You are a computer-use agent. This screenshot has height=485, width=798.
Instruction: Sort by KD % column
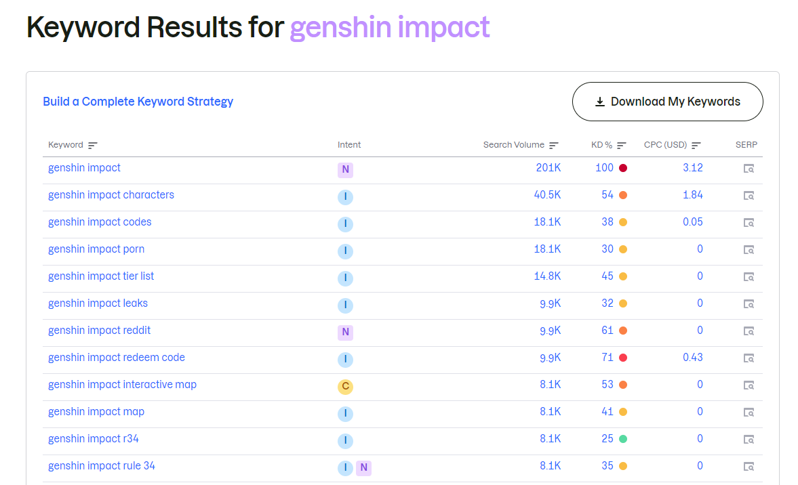point(622,145)
